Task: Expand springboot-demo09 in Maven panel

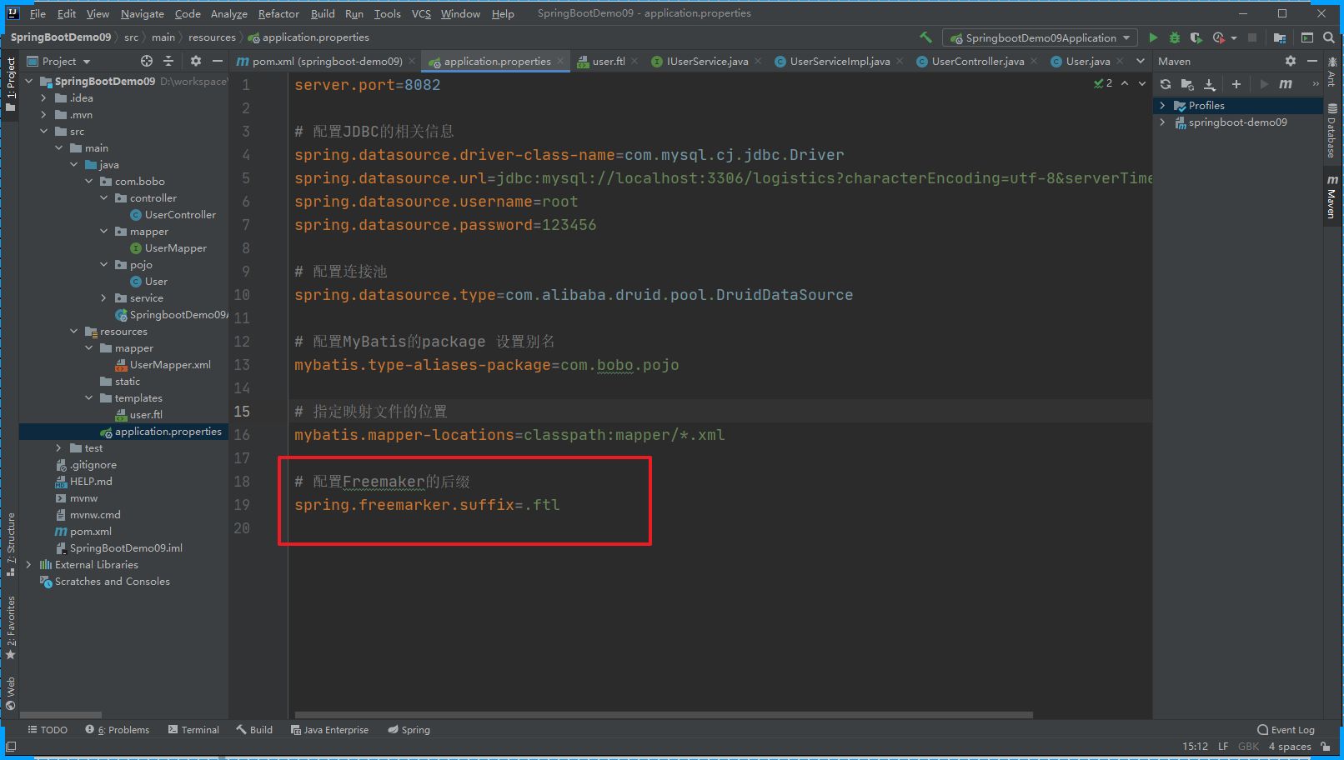Action: (x=1162, y=122)
